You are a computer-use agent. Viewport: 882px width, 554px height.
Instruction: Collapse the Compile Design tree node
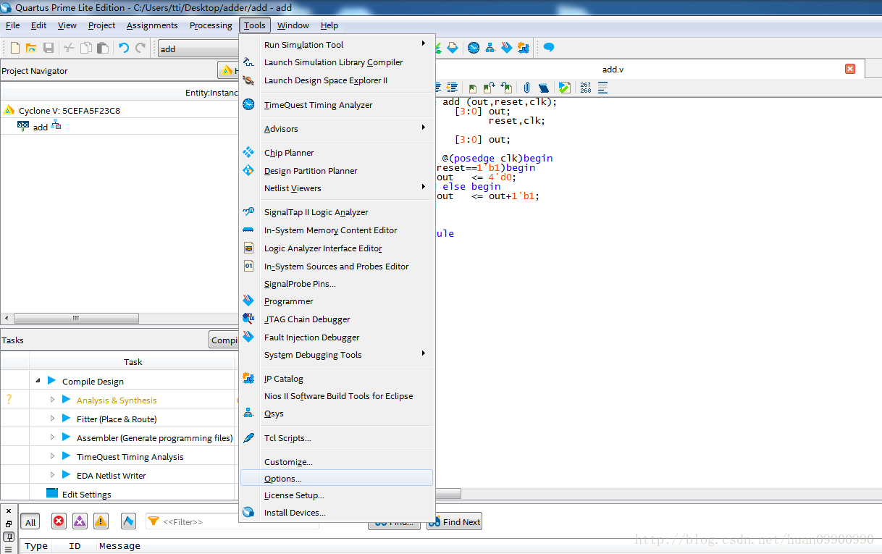point(38,381)
